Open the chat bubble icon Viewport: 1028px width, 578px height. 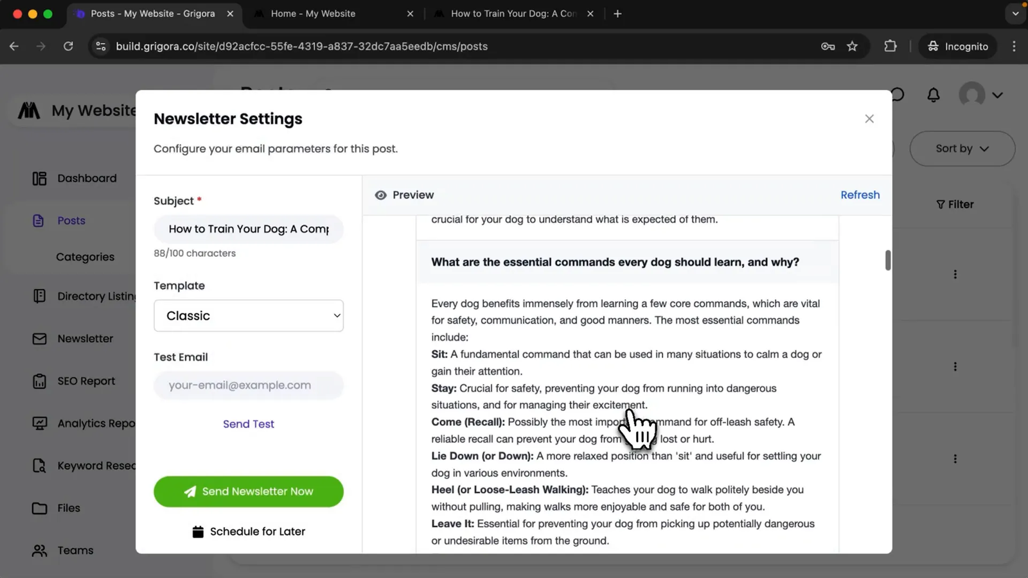(x=897, y=94)
